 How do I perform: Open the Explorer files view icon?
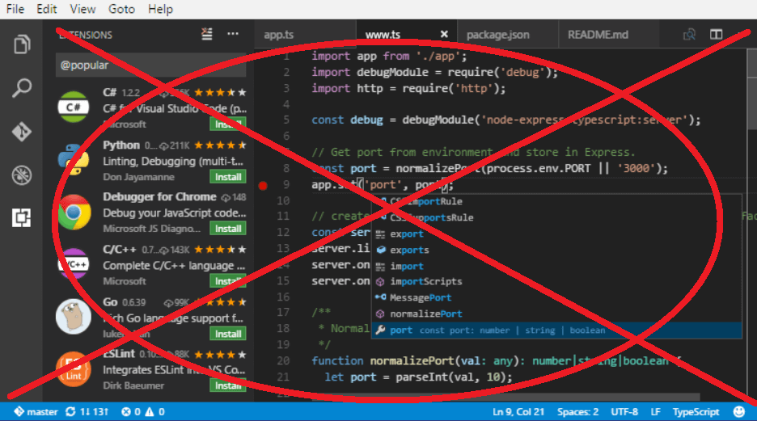(x=22, y=44)
